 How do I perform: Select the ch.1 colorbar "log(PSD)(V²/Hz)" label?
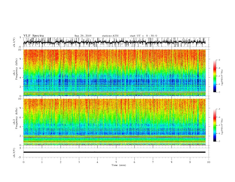[x=222, y=78]
